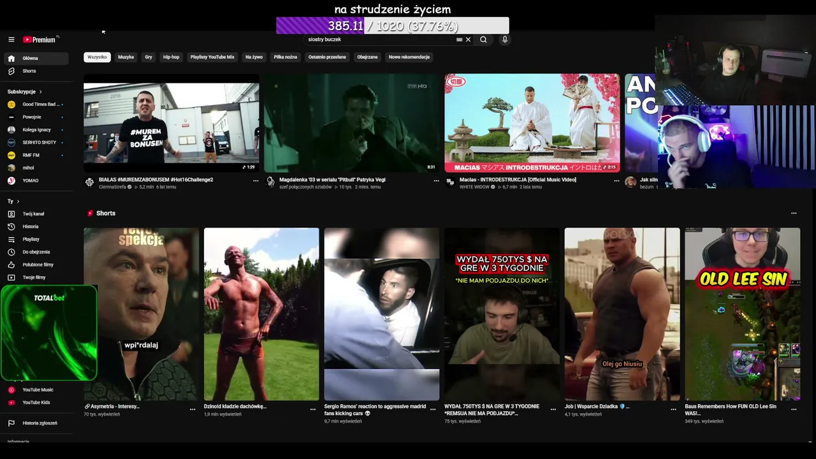Go to Główna home in sidebar
The image size is (816, 459).
[x=35, y=58]
